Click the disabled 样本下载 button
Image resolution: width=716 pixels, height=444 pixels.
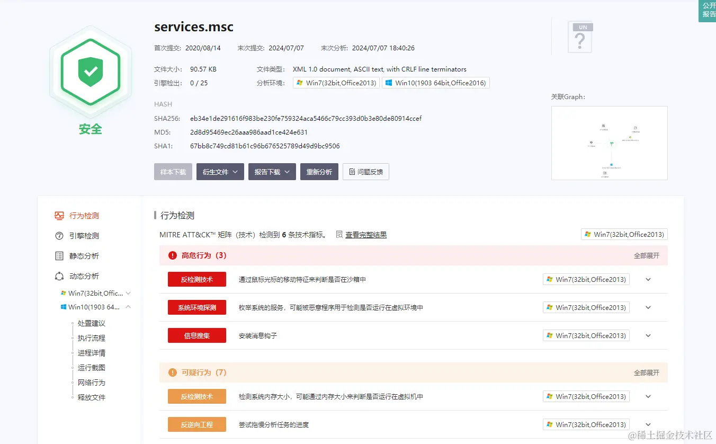pyautogui.click(x=173, y=172)
